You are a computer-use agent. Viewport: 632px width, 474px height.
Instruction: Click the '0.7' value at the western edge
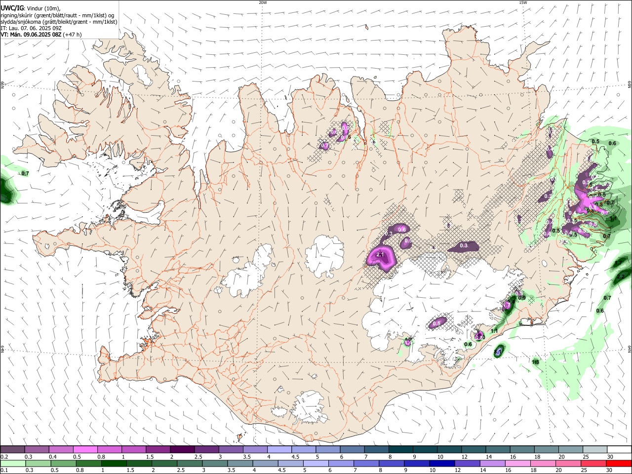[26, 173]
